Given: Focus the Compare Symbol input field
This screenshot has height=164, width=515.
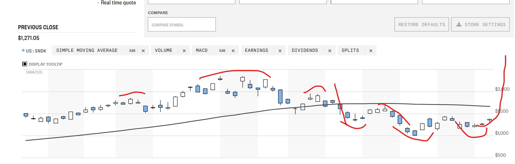Looking at the screenshot, I should click(x=182, y=24).
